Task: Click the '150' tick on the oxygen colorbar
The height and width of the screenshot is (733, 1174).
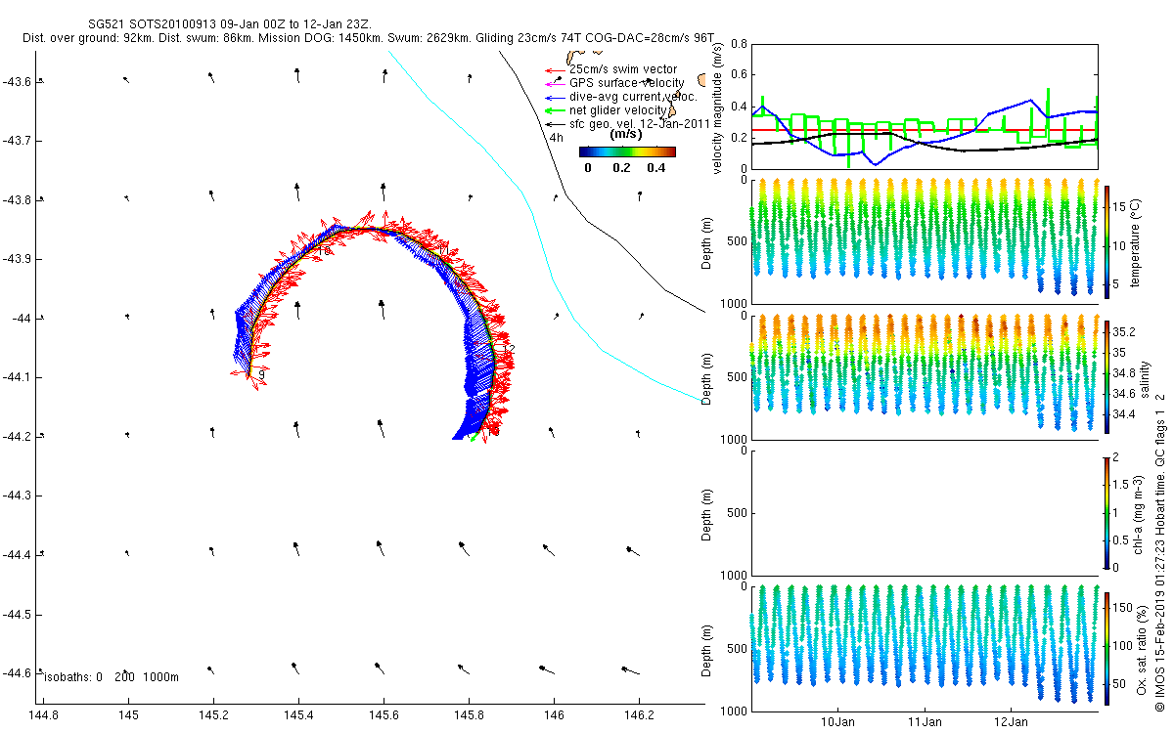Action: [x=1124, y=609]
